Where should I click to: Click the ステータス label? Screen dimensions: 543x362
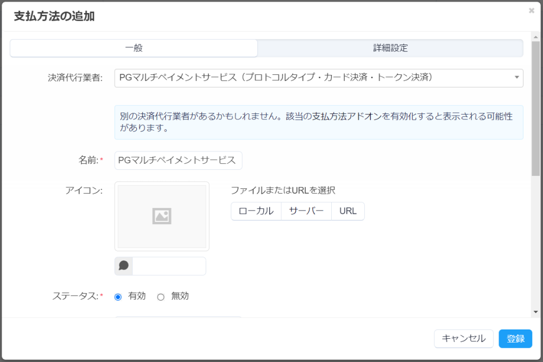click(x=75, y=296)
